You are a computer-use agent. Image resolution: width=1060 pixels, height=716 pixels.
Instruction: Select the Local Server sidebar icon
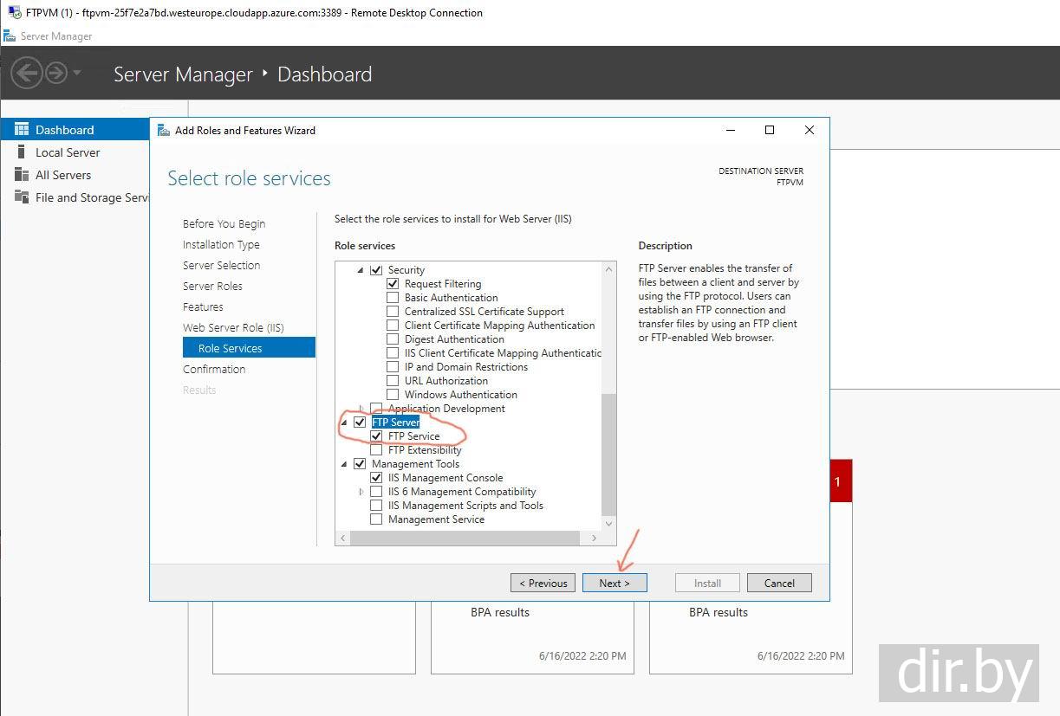point(22,152)
